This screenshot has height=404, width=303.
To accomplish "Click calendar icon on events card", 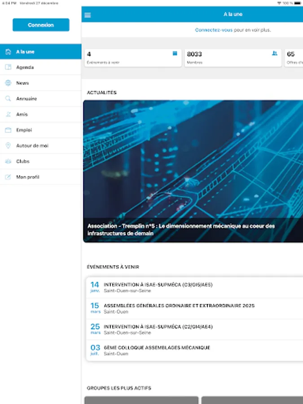I will [x=175, y=53].
